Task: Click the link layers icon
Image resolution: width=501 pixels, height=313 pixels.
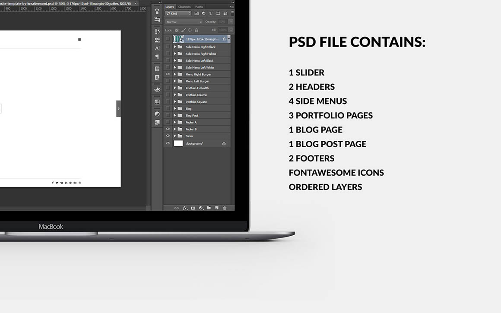Action: 176,208
